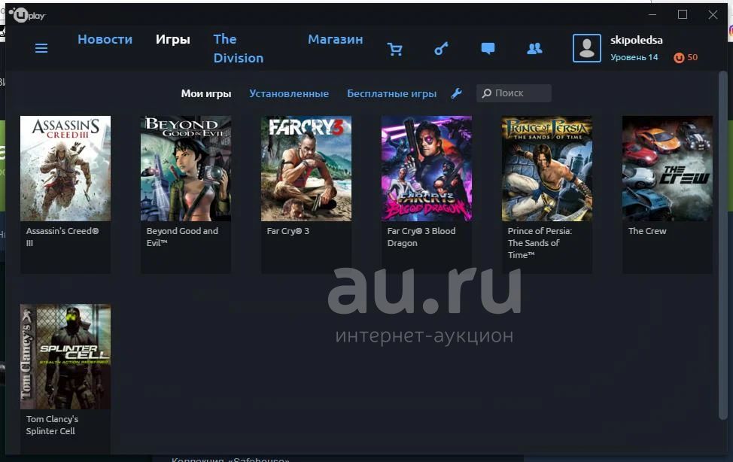
Task: Close the Uplay window
Action: tap(713, 15)
